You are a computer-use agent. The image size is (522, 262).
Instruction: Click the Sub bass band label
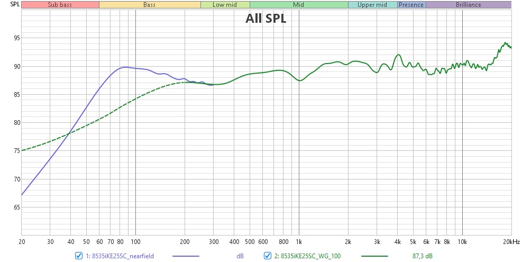coord(60,5)
